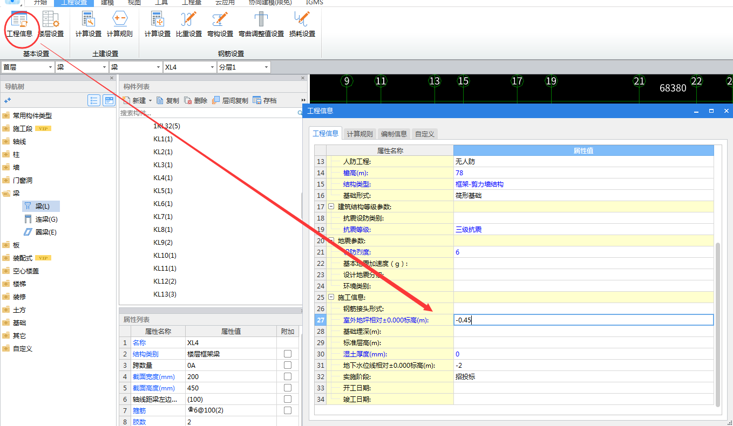Open 工程信息 in the ribbon
Screen dimensions: 733x426
click(x=19, y=24)
